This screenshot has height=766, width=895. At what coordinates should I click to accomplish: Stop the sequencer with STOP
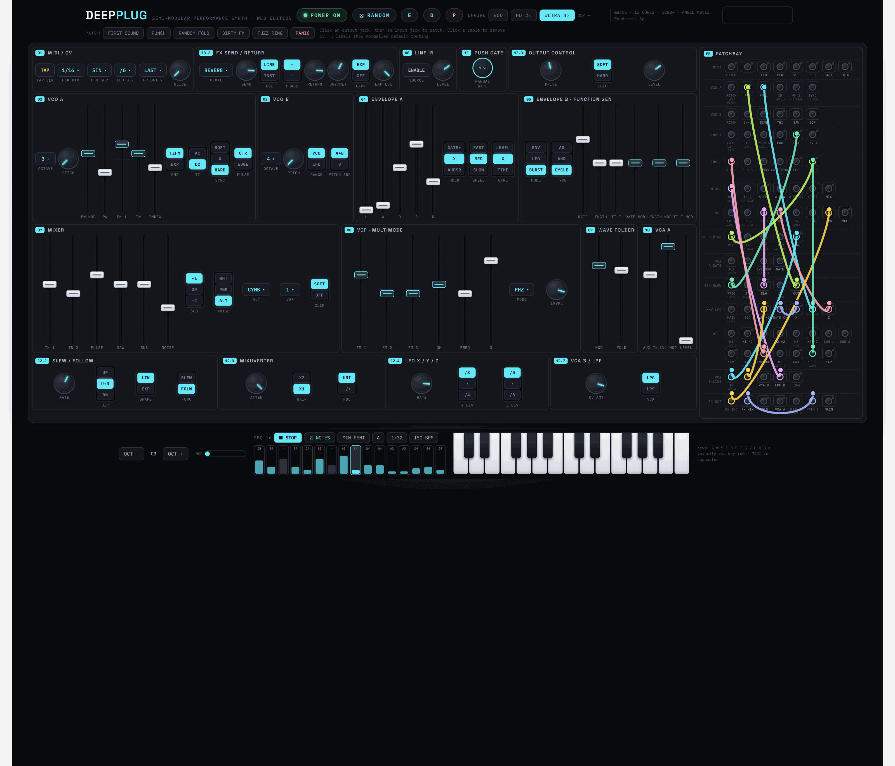point(288,438)
